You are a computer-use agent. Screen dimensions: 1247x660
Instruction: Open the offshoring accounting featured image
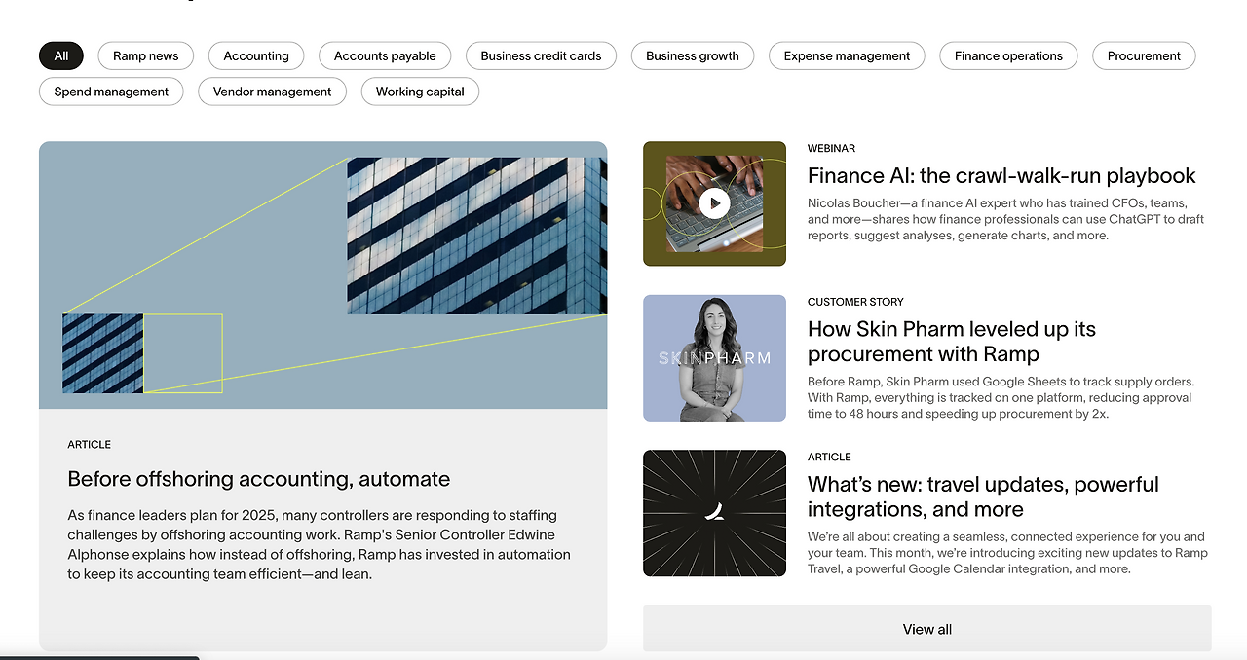coord(322,275)
